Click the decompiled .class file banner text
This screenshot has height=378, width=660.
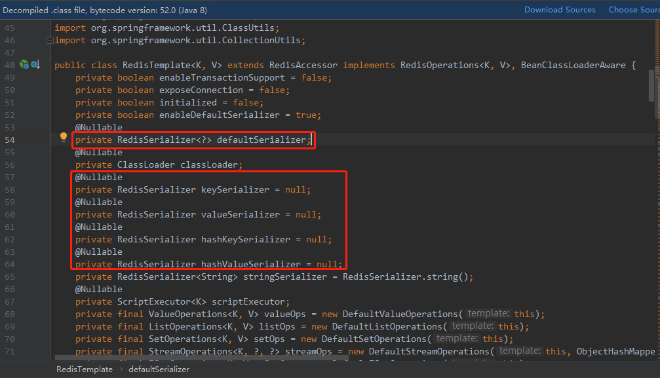(x=105, y=10)
